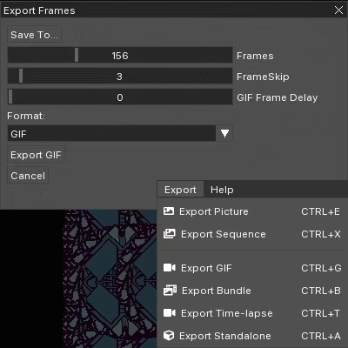Screen dimensions: 348x348
Task: Open the Format dropdown arrow
Action: click(x=224, y=133)
